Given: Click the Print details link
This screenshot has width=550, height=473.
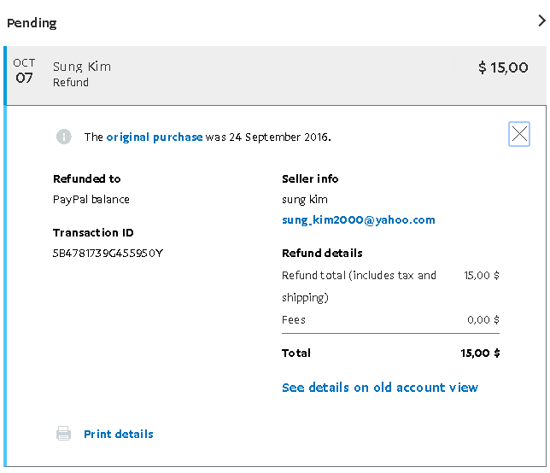Looking at the screenshot, I should pos(118,434).
